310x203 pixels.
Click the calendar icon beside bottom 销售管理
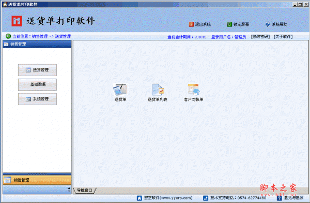pyautogui.click(x=7, y=180)
